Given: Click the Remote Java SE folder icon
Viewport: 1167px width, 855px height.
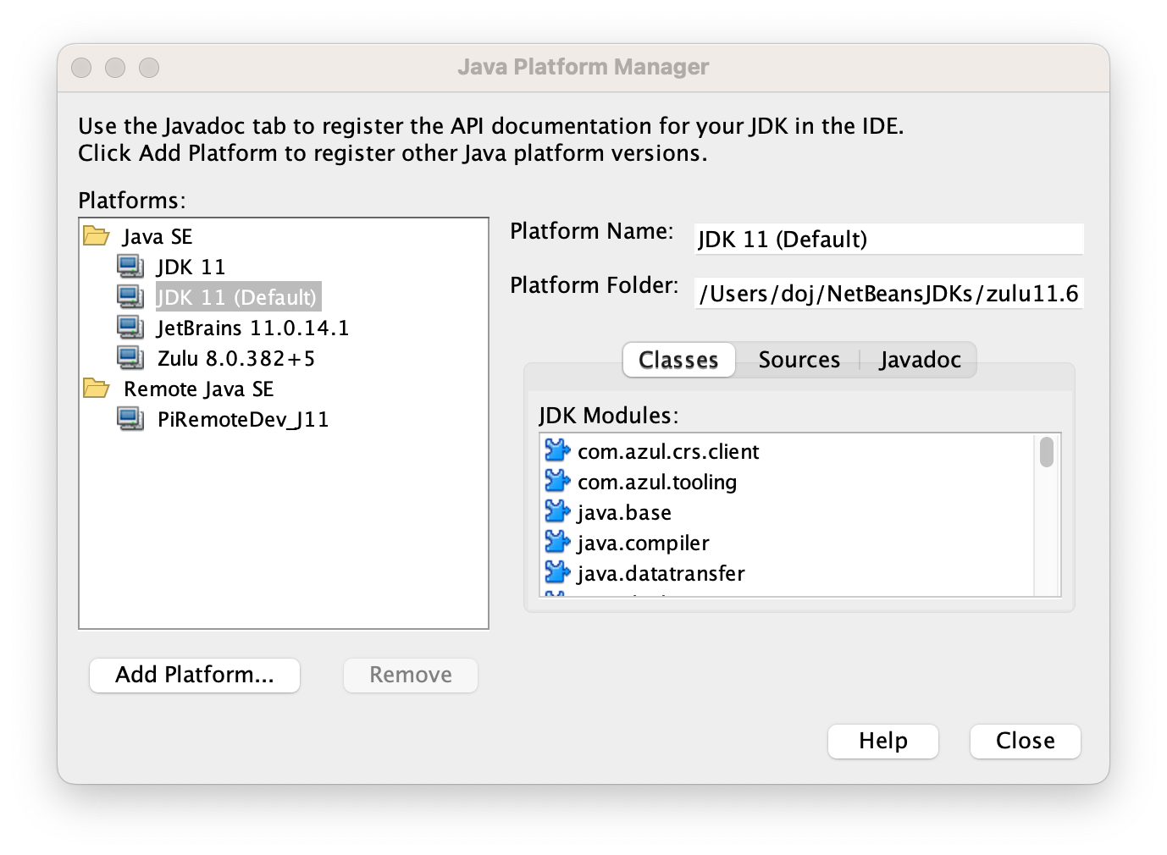Looking at the screenshot, I should (x=96, y=388).
